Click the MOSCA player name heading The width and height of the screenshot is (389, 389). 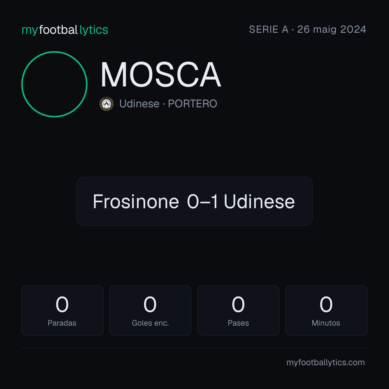[x=161, y=75]
